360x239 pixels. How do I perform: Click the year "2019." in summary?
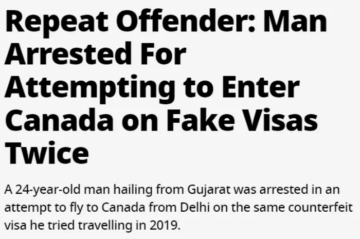[165, 226]
